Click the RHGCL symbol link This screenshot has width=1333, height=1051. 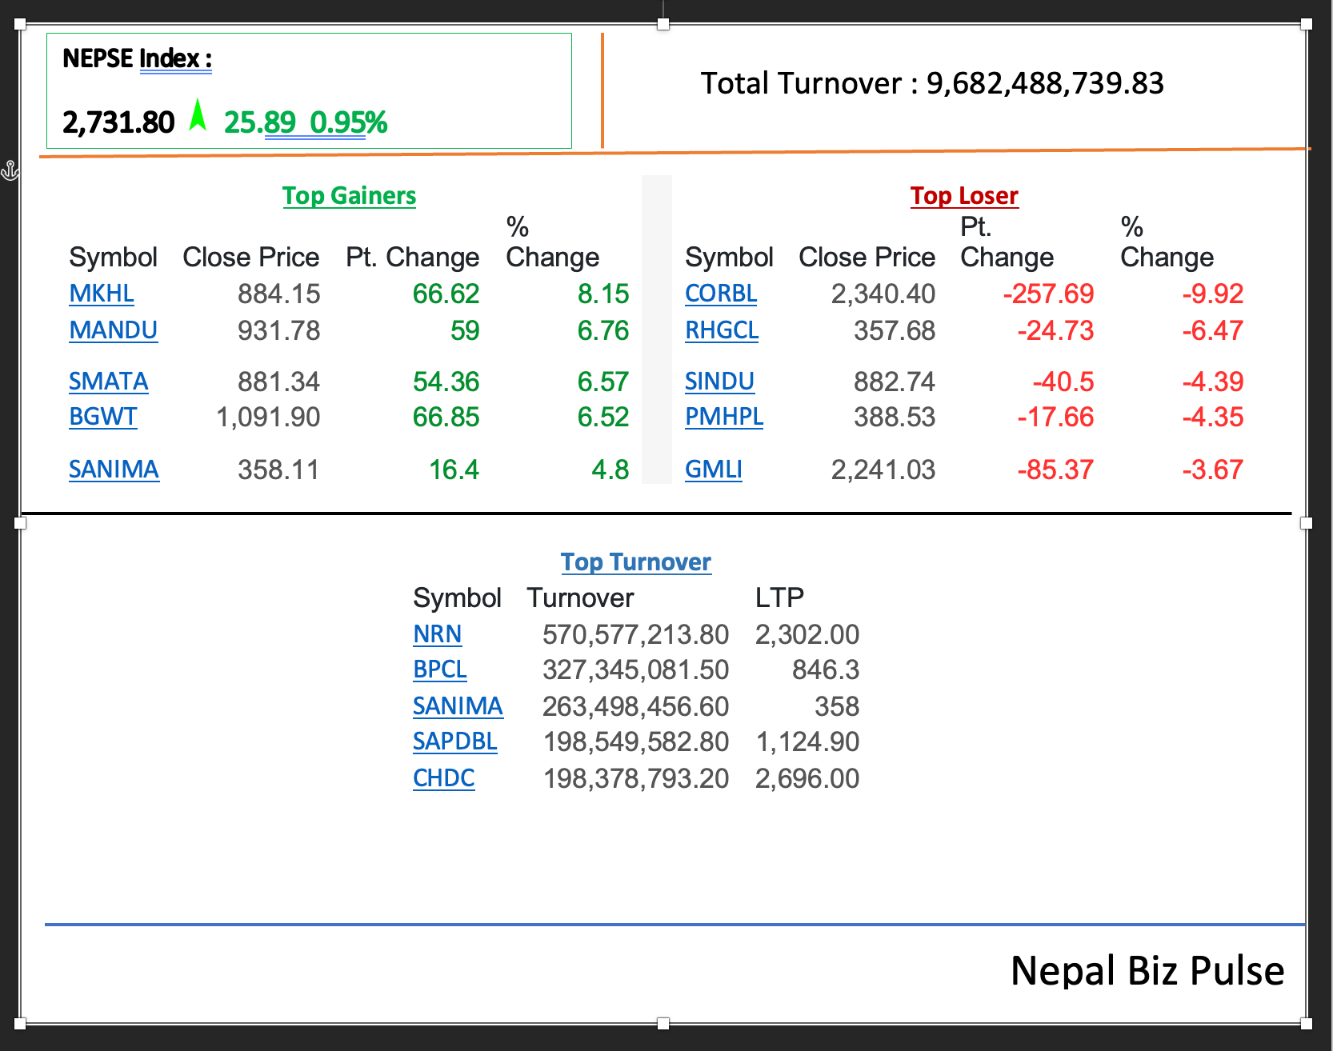[x=721, y=330]
